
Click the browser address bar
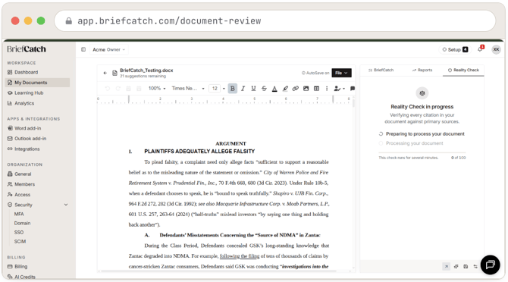pyautogui.click(x=274, y=20)
